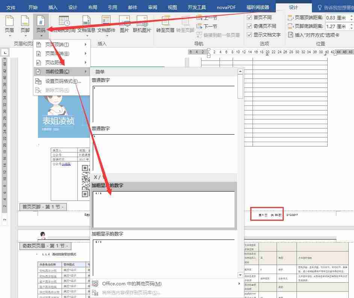Click the tab selector at ruler corner
The height and width of the screenshot is (298, 354).
click(x=5, y=53)
